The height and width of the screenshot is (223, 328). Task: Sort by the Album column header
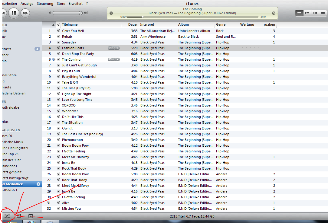pyautogui.click(x=195, y=25)
